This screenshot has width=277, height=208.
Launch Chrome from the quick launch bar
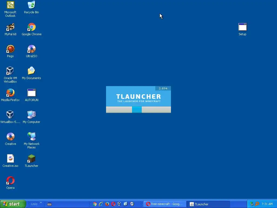click(95, 204)
